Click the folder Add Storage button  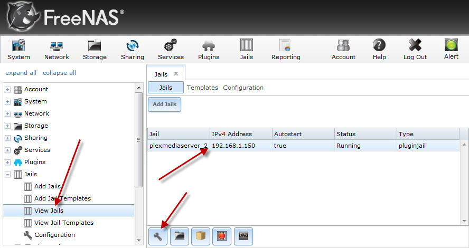coord(180,236)
